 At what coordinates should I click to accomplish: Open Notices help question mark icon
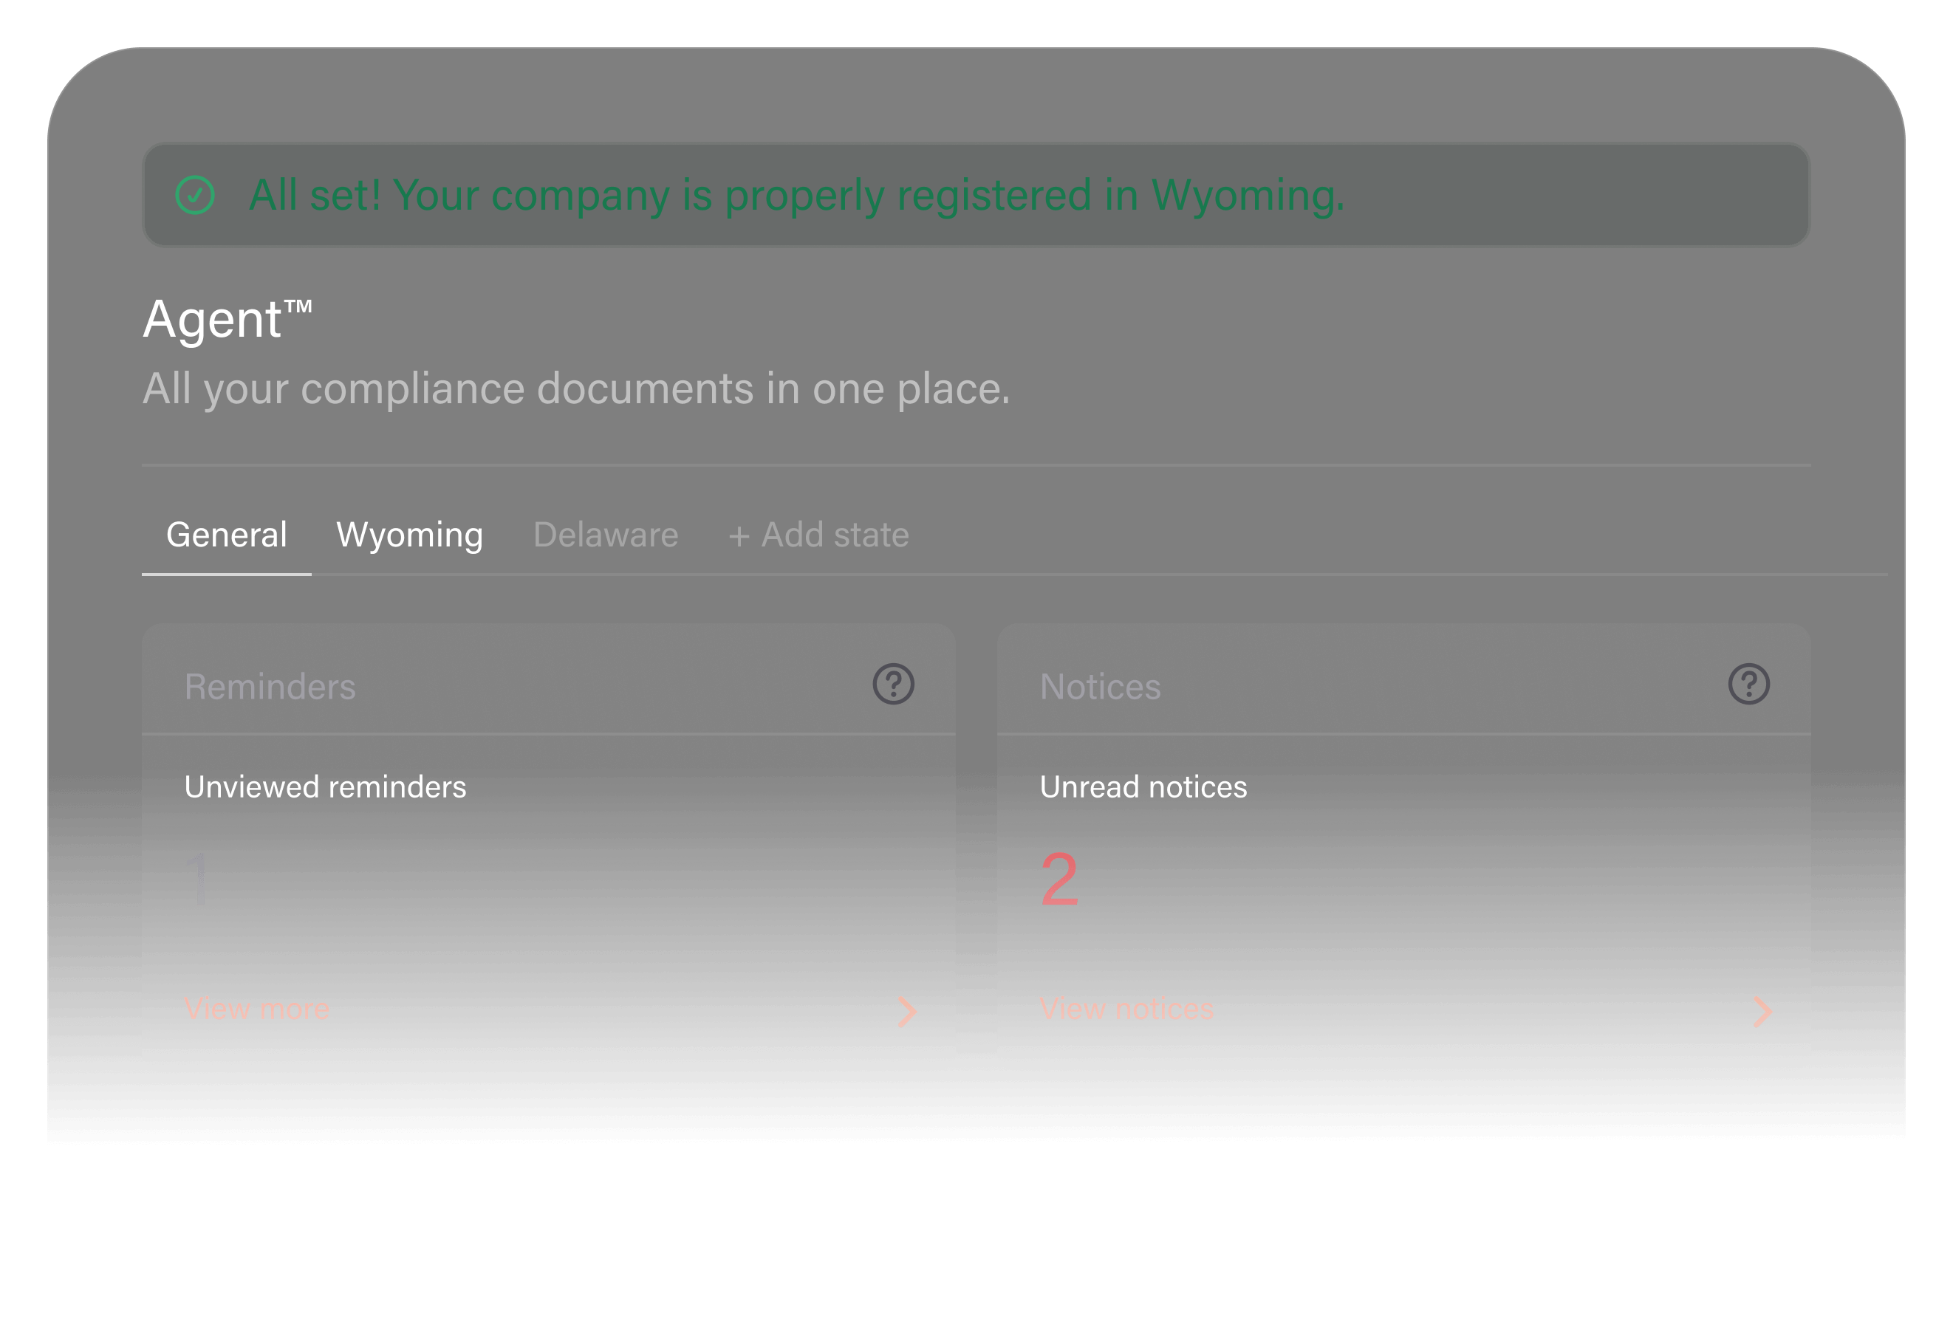point(1748,684)
